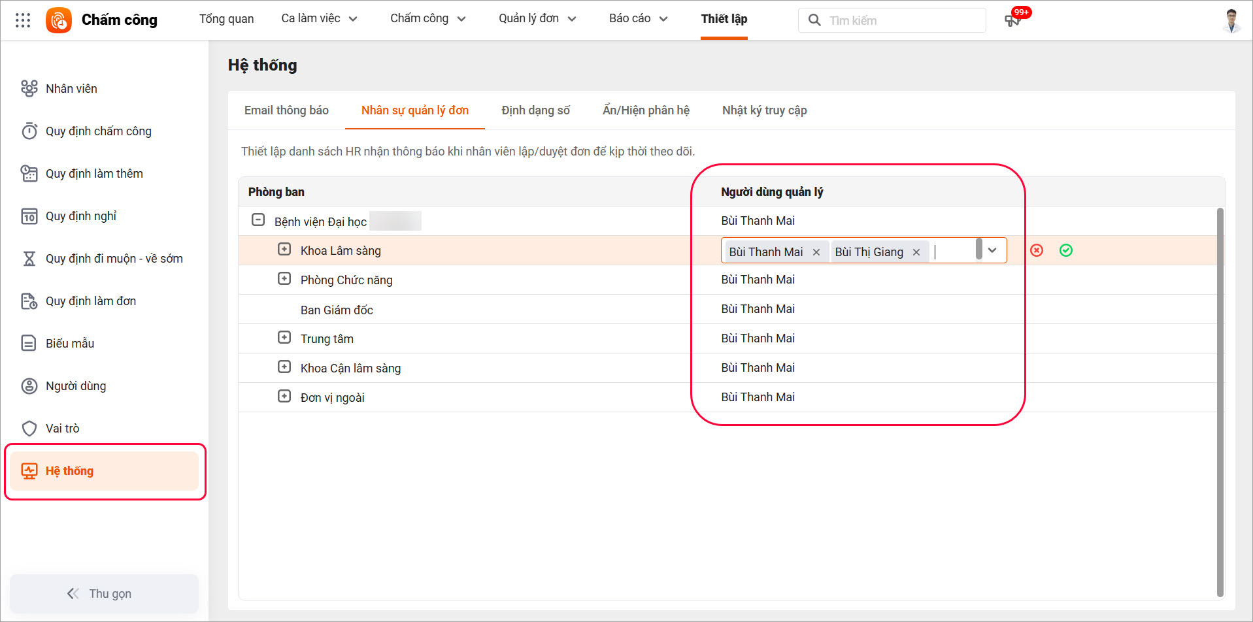Open the app launcher grid icon
The height and width of the screenshot is (622, 1253).
click(23, 20)
